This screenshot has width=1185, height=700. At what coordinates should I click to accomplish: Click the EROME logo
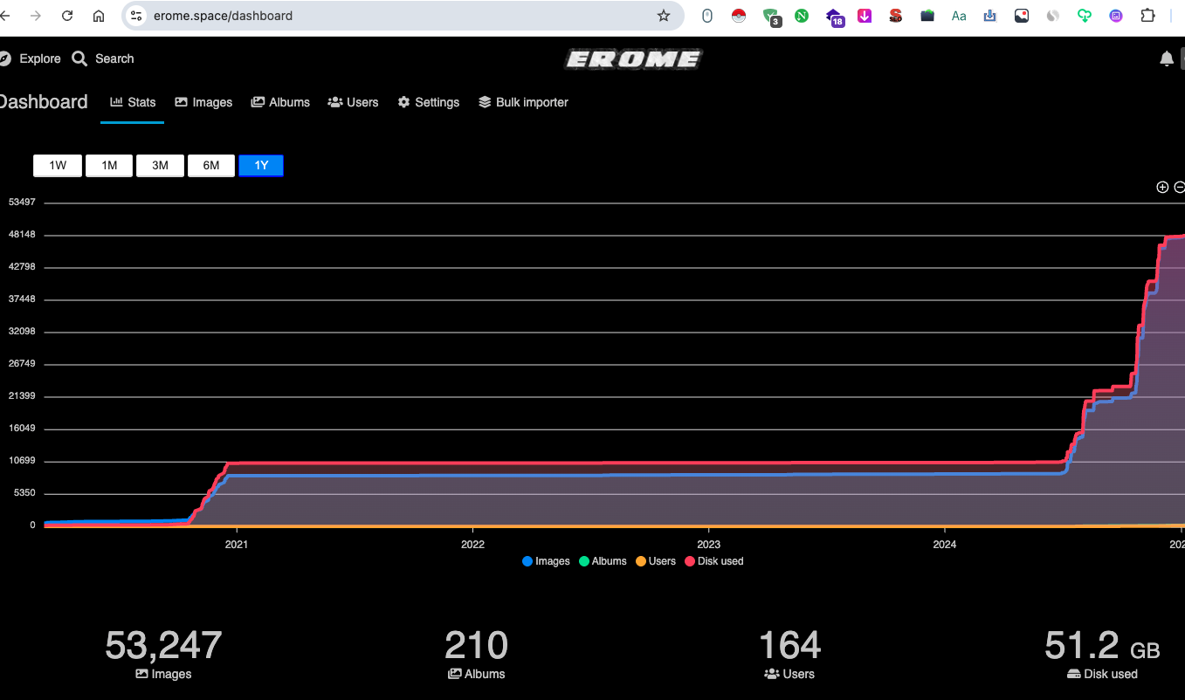[x=633, y=59]
